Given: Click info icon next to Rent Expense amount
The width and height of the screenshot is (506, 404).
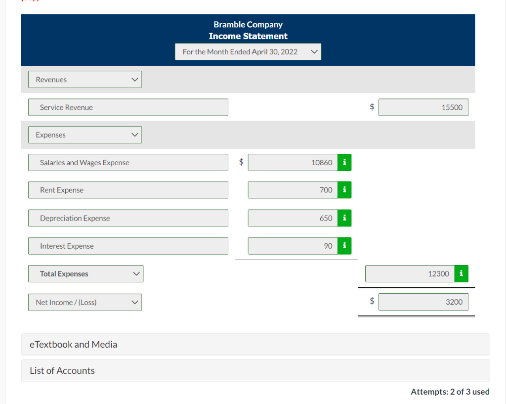Looking at the screenshot, I should pyautogui.click(x=344, y=190).
